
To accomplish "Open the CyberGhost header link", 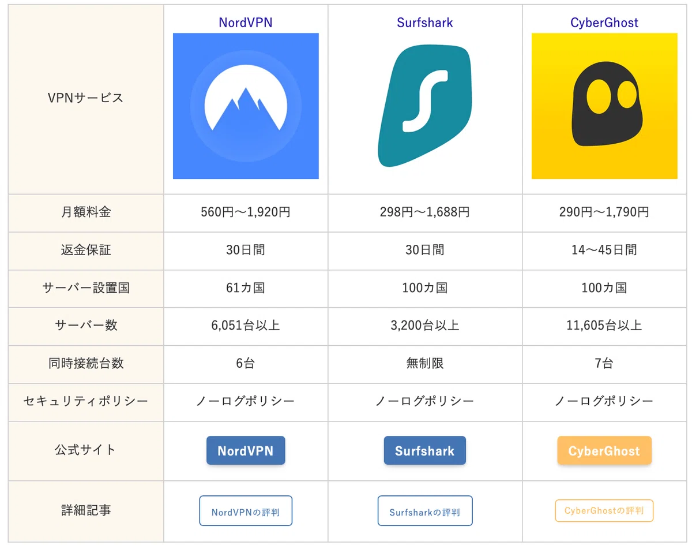I will click(x=604, y=23).
